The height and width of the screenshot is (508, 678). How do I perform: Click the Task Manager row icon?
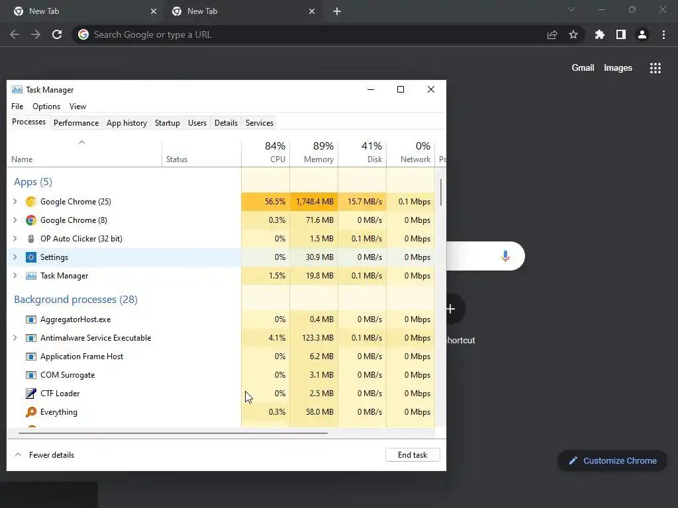coord(30,276)
